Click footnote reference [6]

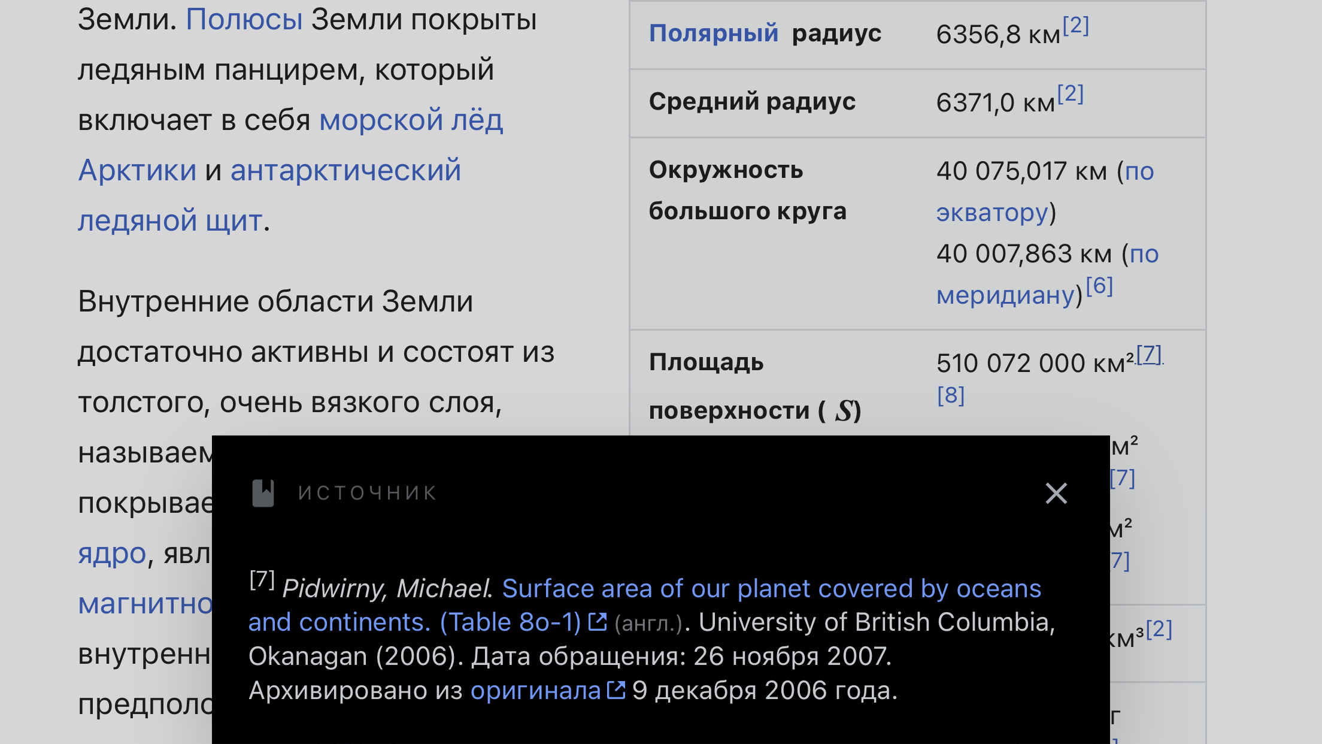[1100, 286]
